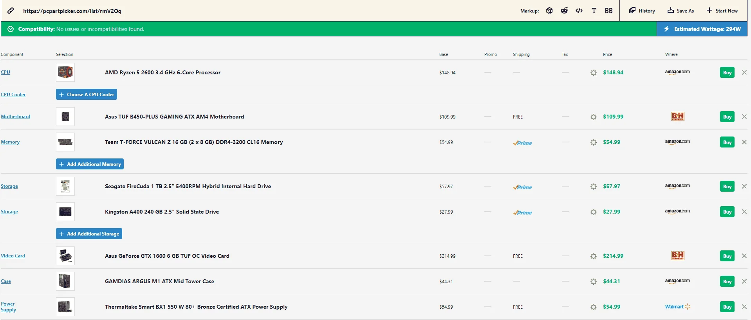Open price settings gear for GTX 1660 card
The width and height of the screenshot is (751, 320).
tap(594, 256)
